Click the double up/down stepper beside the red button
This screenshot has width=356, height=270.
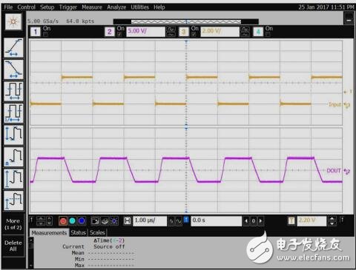[41, 221]
